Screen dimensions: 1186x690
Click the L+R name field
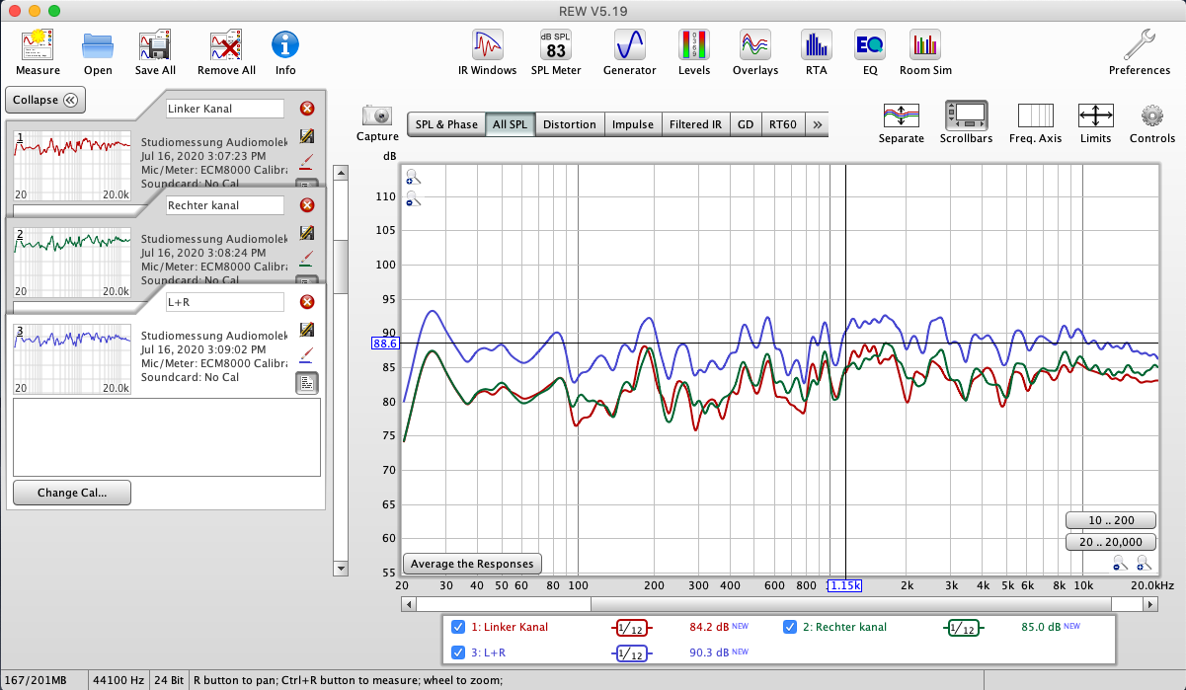pos(225,302)
